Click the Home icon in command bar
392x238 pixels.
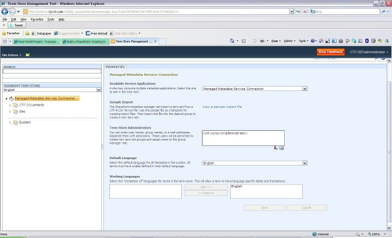(x=232, y=41)
